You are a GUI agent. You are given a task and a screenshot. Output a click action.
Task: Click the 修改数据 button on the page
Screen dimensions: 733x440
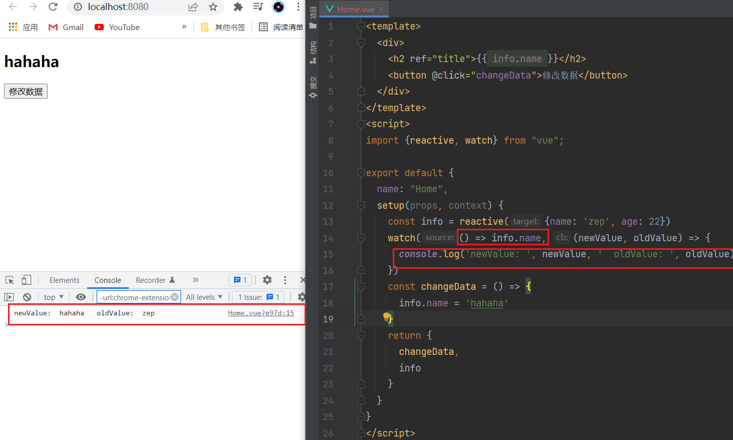[x=26, y=91]
